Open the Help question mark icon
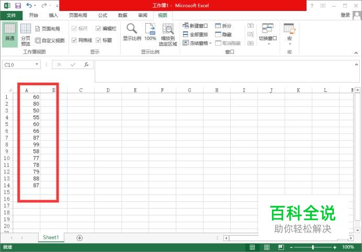 [312, 6]
